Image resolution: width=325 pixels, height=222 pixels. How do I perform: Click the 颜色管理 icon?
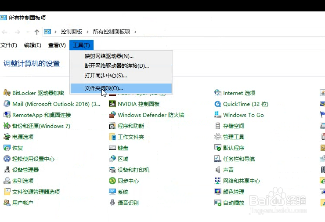click(218, 192)
